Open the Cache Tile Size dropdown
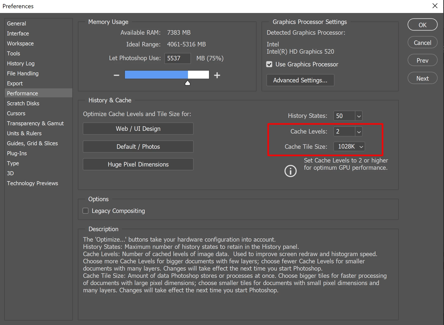This screenshot has width=444, height=325. coord(349,147)
